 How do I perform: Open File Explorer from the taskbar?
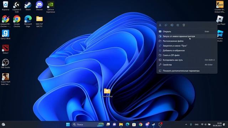click(x=121, y=124)
